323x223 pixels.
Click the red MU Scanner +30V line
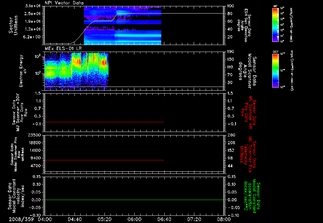[104, 122]
